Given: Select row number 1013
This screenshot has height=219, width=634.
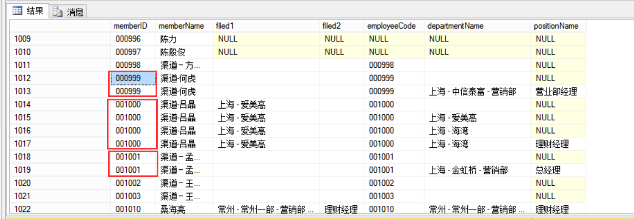Looking at the screenshot, I should pos(60,92).
